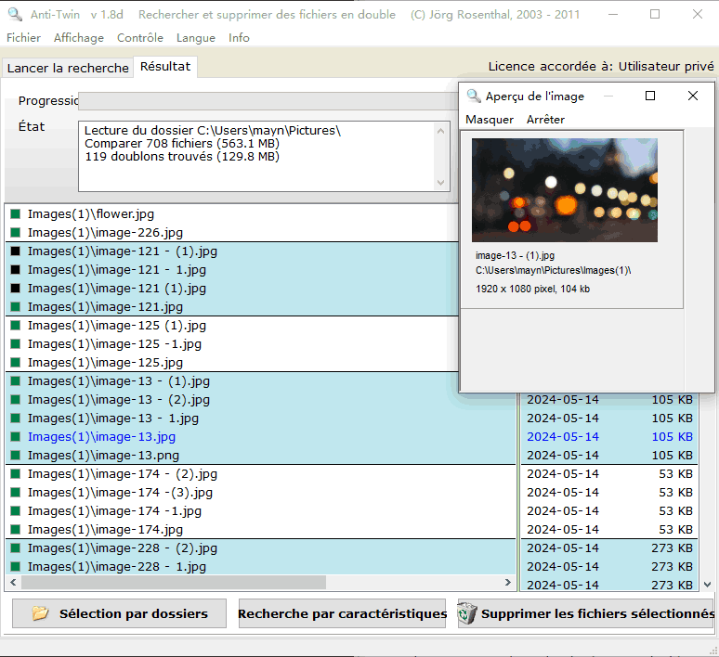Open the Affichage menu
Viewport: 719px width, 657px height.
(x=79, y=38)
